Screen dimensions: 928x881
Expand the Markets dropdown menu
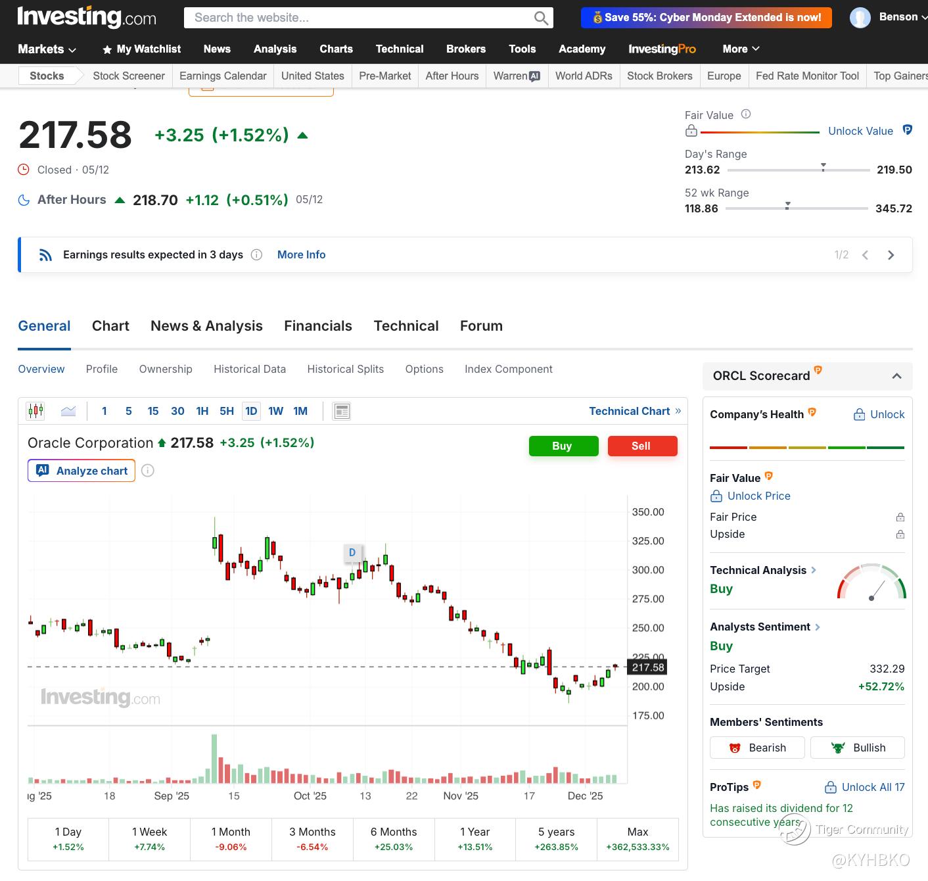pos(47,49)
